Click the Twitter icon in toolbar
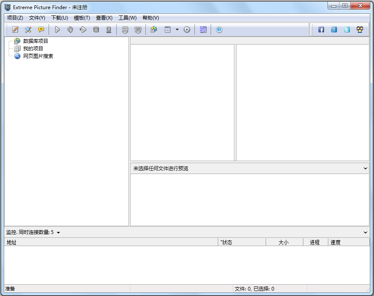 347,30
